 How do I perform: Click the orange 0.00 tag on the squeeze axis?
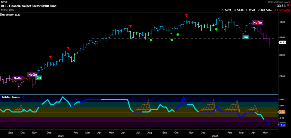click(x=282, y=112)
